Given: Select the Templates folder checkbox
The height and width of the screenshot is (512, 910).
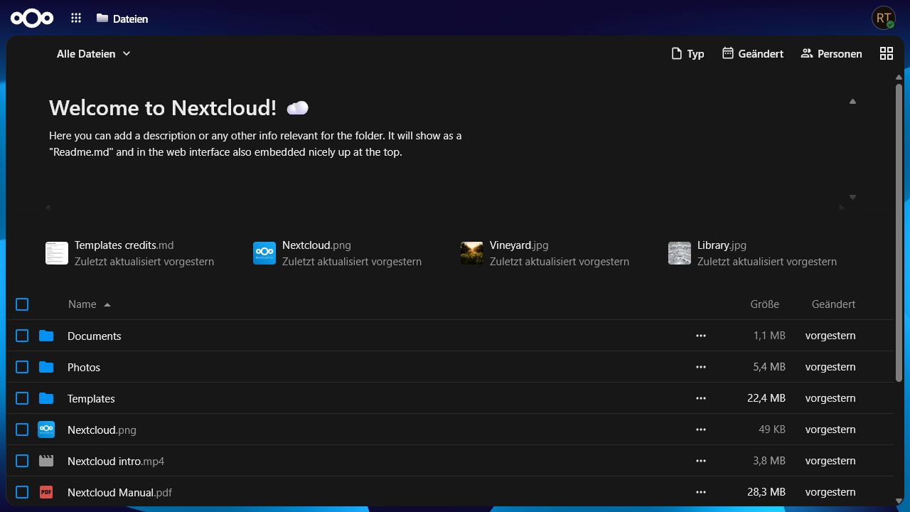Looking at the screenshot, I should (x=22, y=398).
